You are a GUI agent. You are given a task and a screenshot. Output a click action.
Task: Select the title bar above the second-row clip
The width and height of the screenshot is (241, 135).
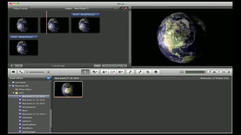[x=24, y=37]
